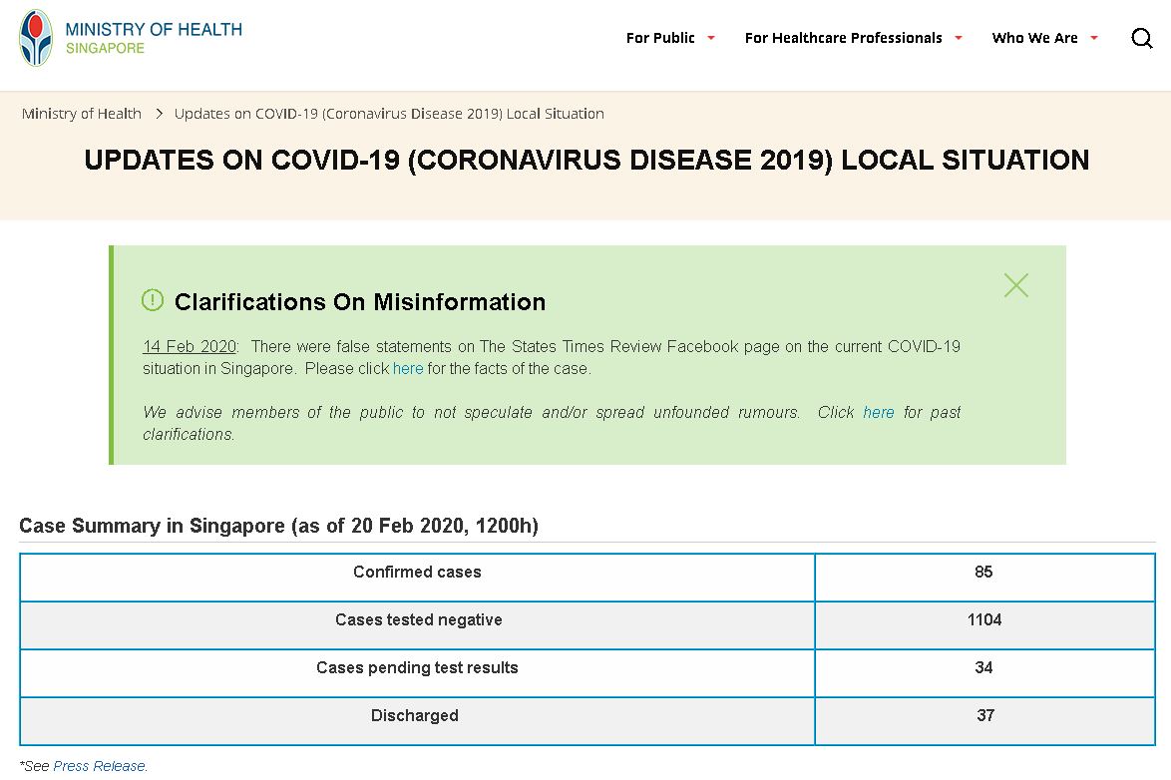Dismiss the Clarifications On Misinformation notice

pyautogui.click(x=1015, y=285)
